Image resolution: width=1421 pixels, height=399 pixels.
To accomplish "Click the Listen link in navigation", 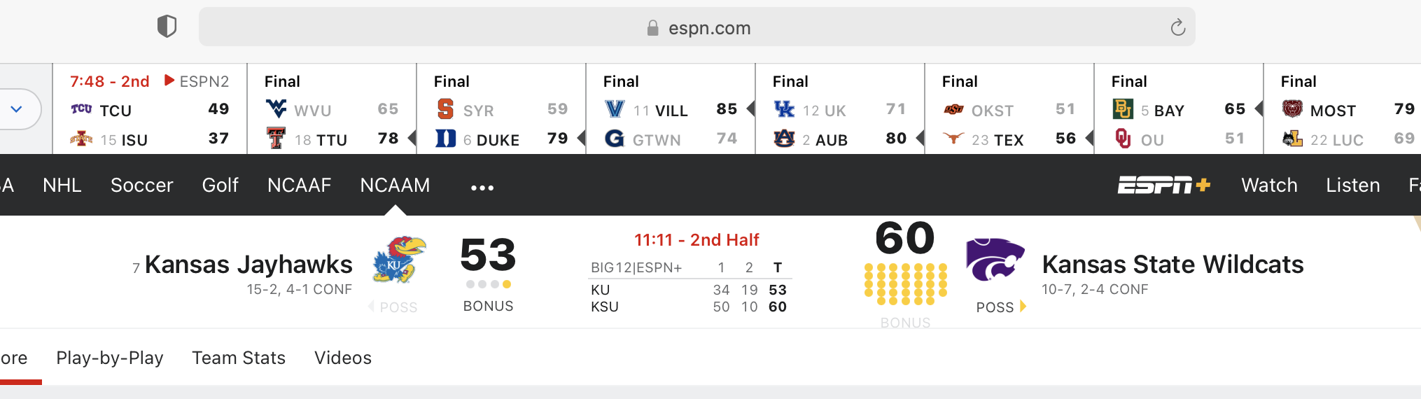I will (x=1353, y=185).
